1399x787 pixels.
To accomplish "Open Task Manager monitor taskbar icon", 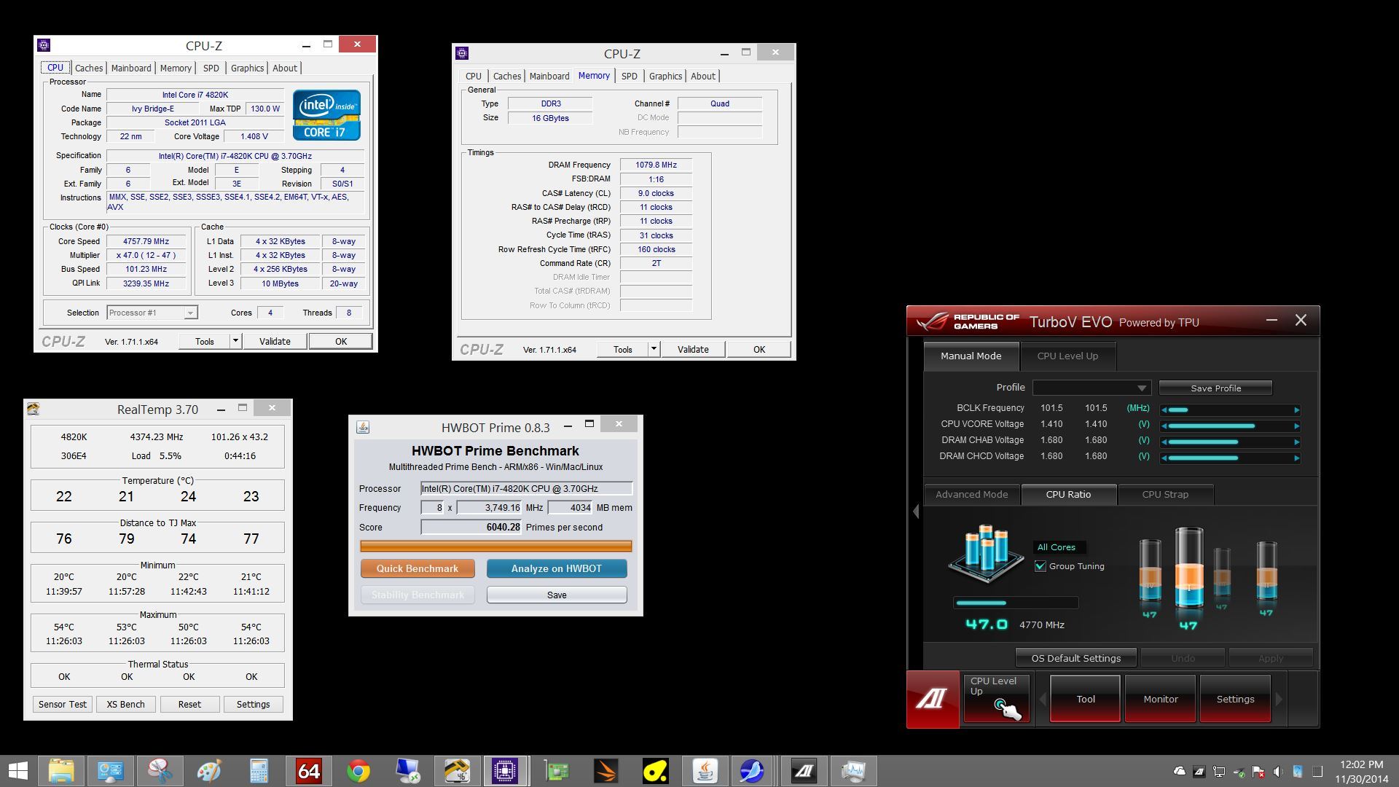I will pyautogui.click(x=853, y=771).
